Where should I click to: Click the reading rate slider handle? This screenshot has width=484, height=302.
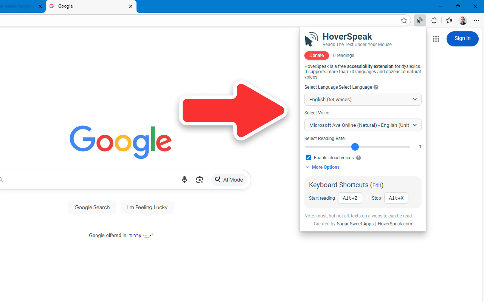tap(355, 147)
